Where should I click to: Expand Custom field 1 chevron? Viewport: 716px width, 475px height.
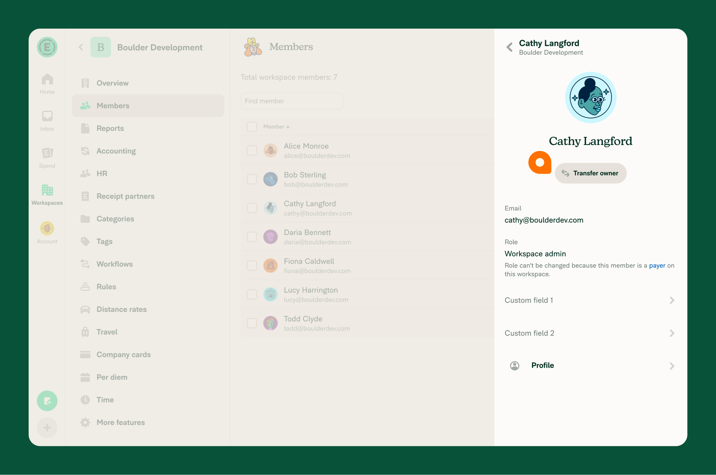(672, 300)
